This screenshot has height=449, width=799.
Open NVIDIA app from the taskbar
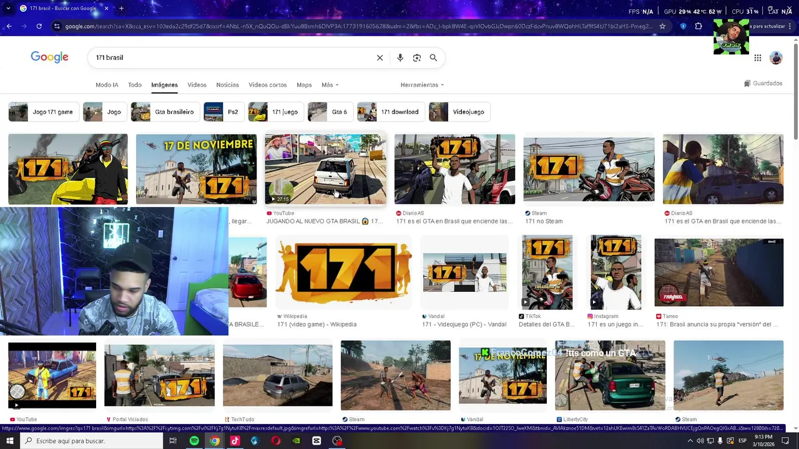tap(296, 441)
